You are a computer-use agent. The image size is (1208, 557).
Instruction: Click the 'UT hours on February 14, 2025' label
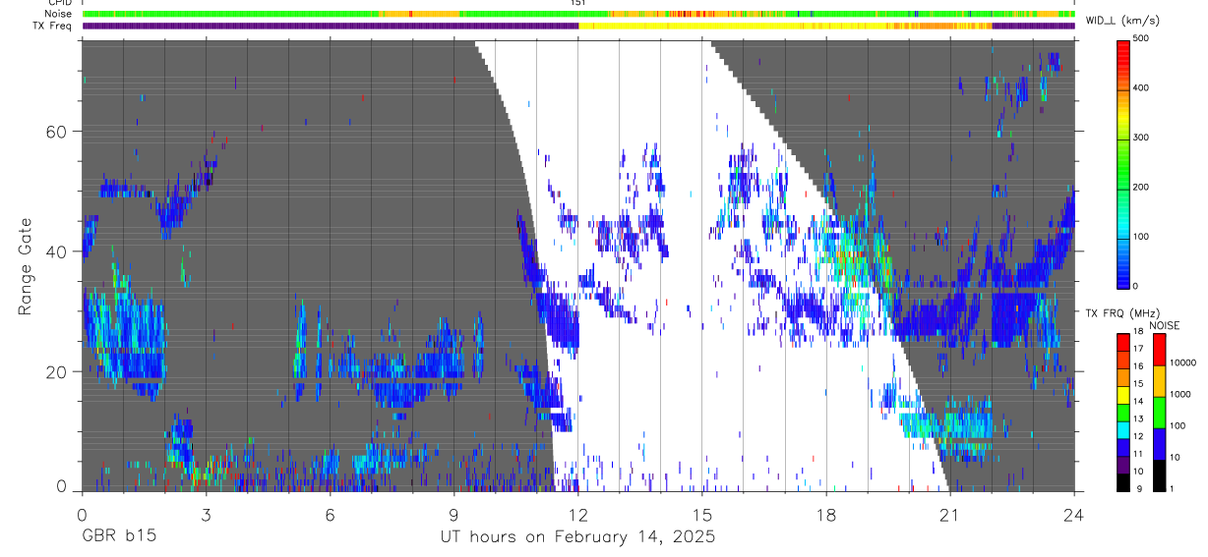[x=577, y=537]
